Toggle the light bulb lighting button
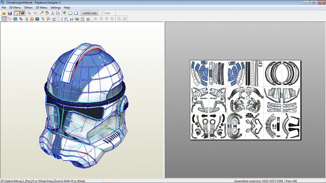The height and width of the screenshot is (183, 326). (17, 13)
